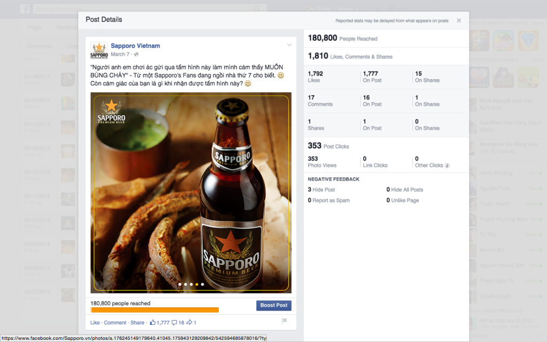Click the orange people-reached progress bar
This screenshot has width=547, height=342.
pos(154,310)
